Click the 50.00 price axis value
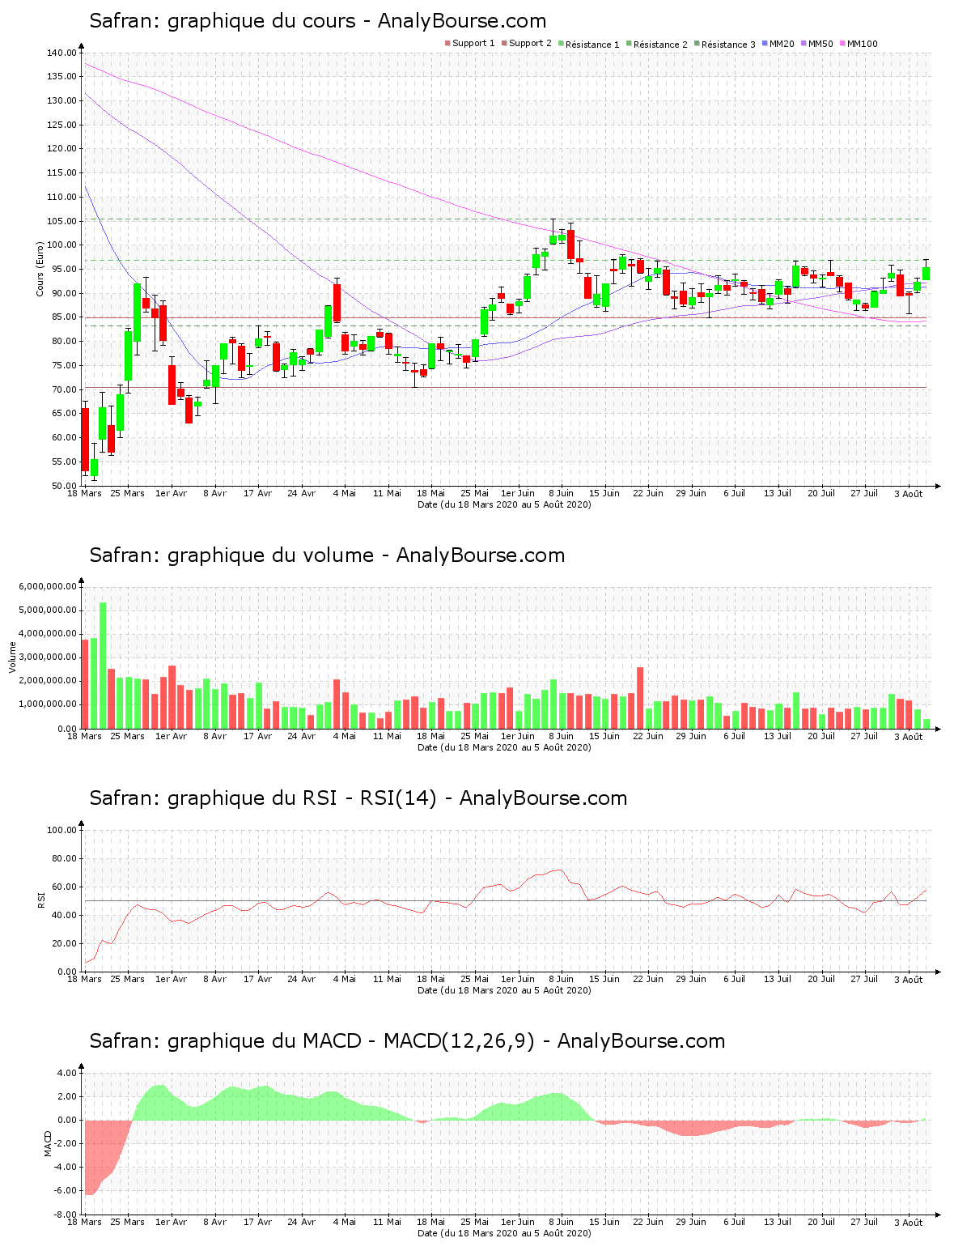This screenshot has width=971, height=1255. click(64, 486)
